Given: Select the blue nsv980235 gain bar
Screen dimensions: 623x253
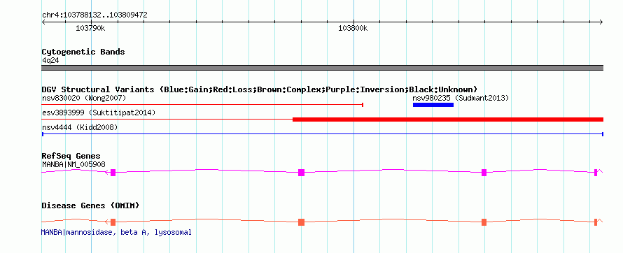Looking at the screenshot, I should (433, 105).
